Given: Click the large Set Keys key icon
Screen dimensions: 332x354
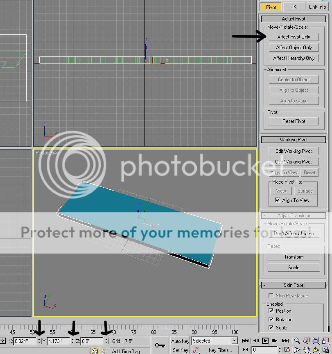Looking at the screenshot, I should tap(160, 345).
